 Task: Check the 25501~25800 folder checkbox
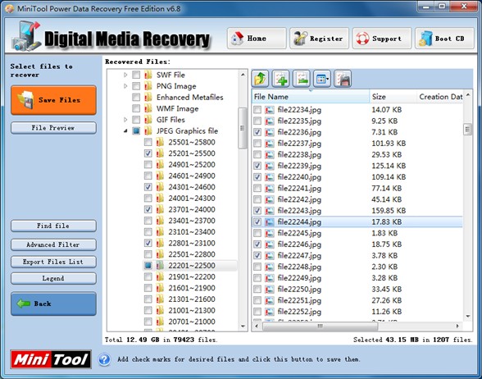click(148, 142)
